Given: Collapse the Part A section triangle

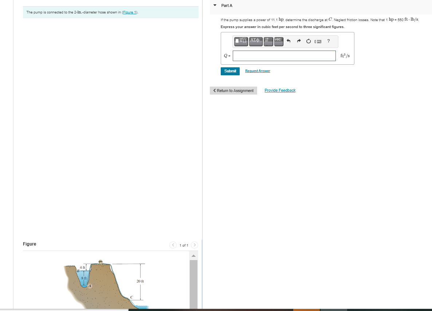Looking at the screenshot, I should pos(215,5).
